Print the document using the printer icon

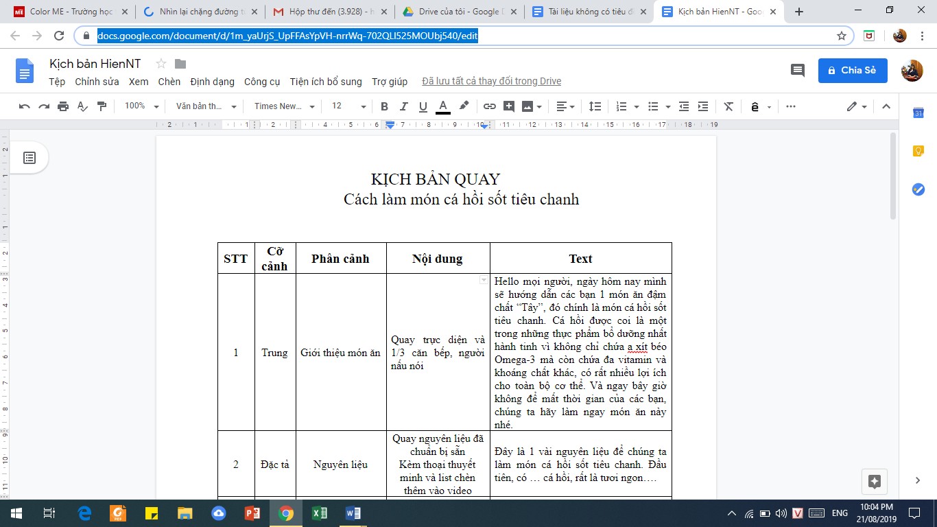click(63, 106)
